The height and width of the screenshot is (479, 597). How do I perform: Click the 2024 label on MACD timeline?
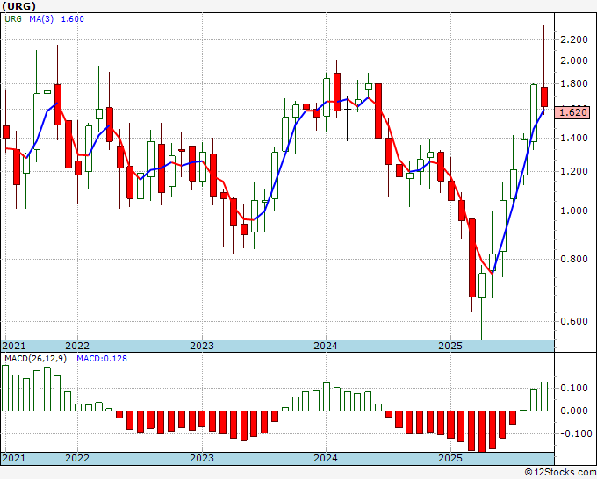click(x=326, y=458)
